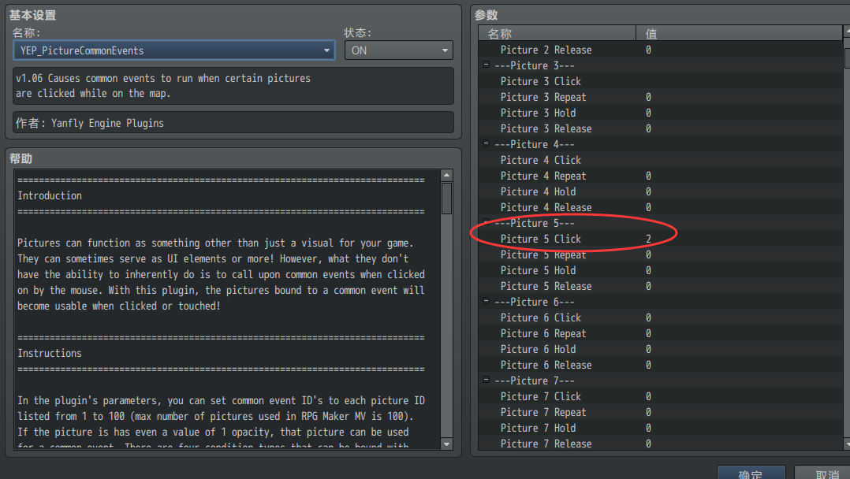Click the Instructions heading in help text
Screen dimensions: 850x479
(x=50, y=353)
